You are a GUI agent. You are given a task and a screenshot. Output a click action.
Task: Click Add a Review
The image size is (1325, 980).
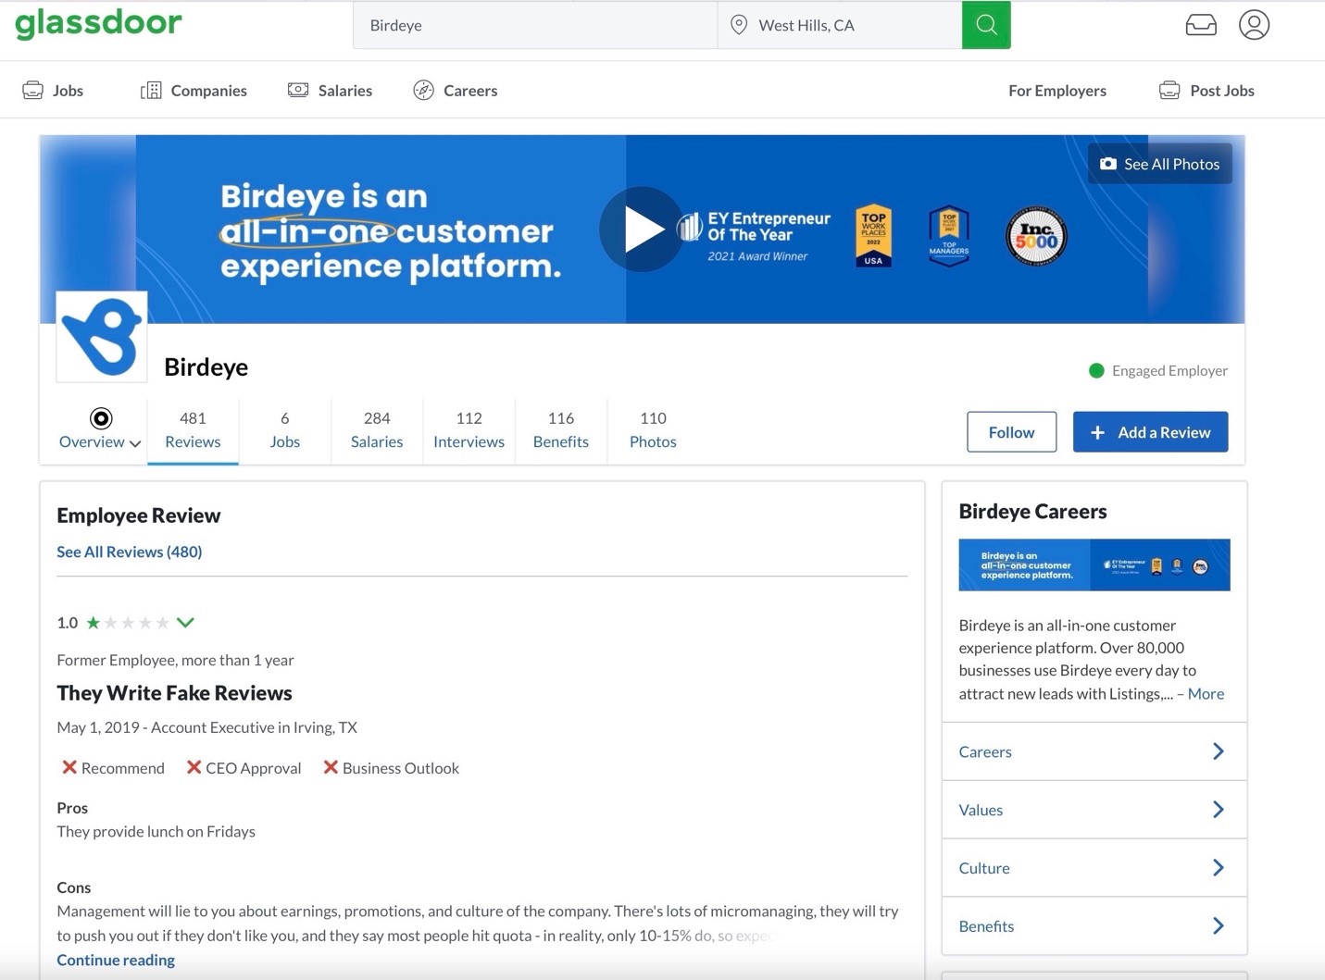point(1149,431)
